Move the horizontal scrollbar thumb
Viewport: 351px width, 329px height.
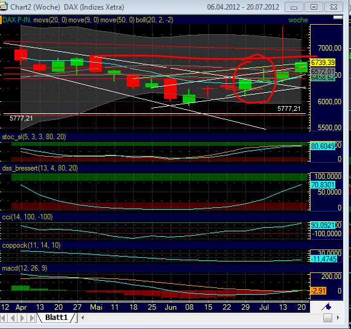(x=327, y=318)
